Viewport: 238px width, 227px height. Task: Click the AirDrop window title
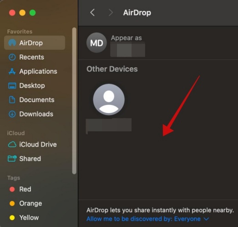pos(137,13)
